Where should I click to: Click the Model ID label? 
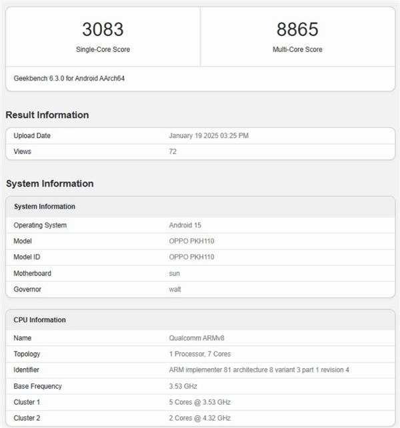27,257
